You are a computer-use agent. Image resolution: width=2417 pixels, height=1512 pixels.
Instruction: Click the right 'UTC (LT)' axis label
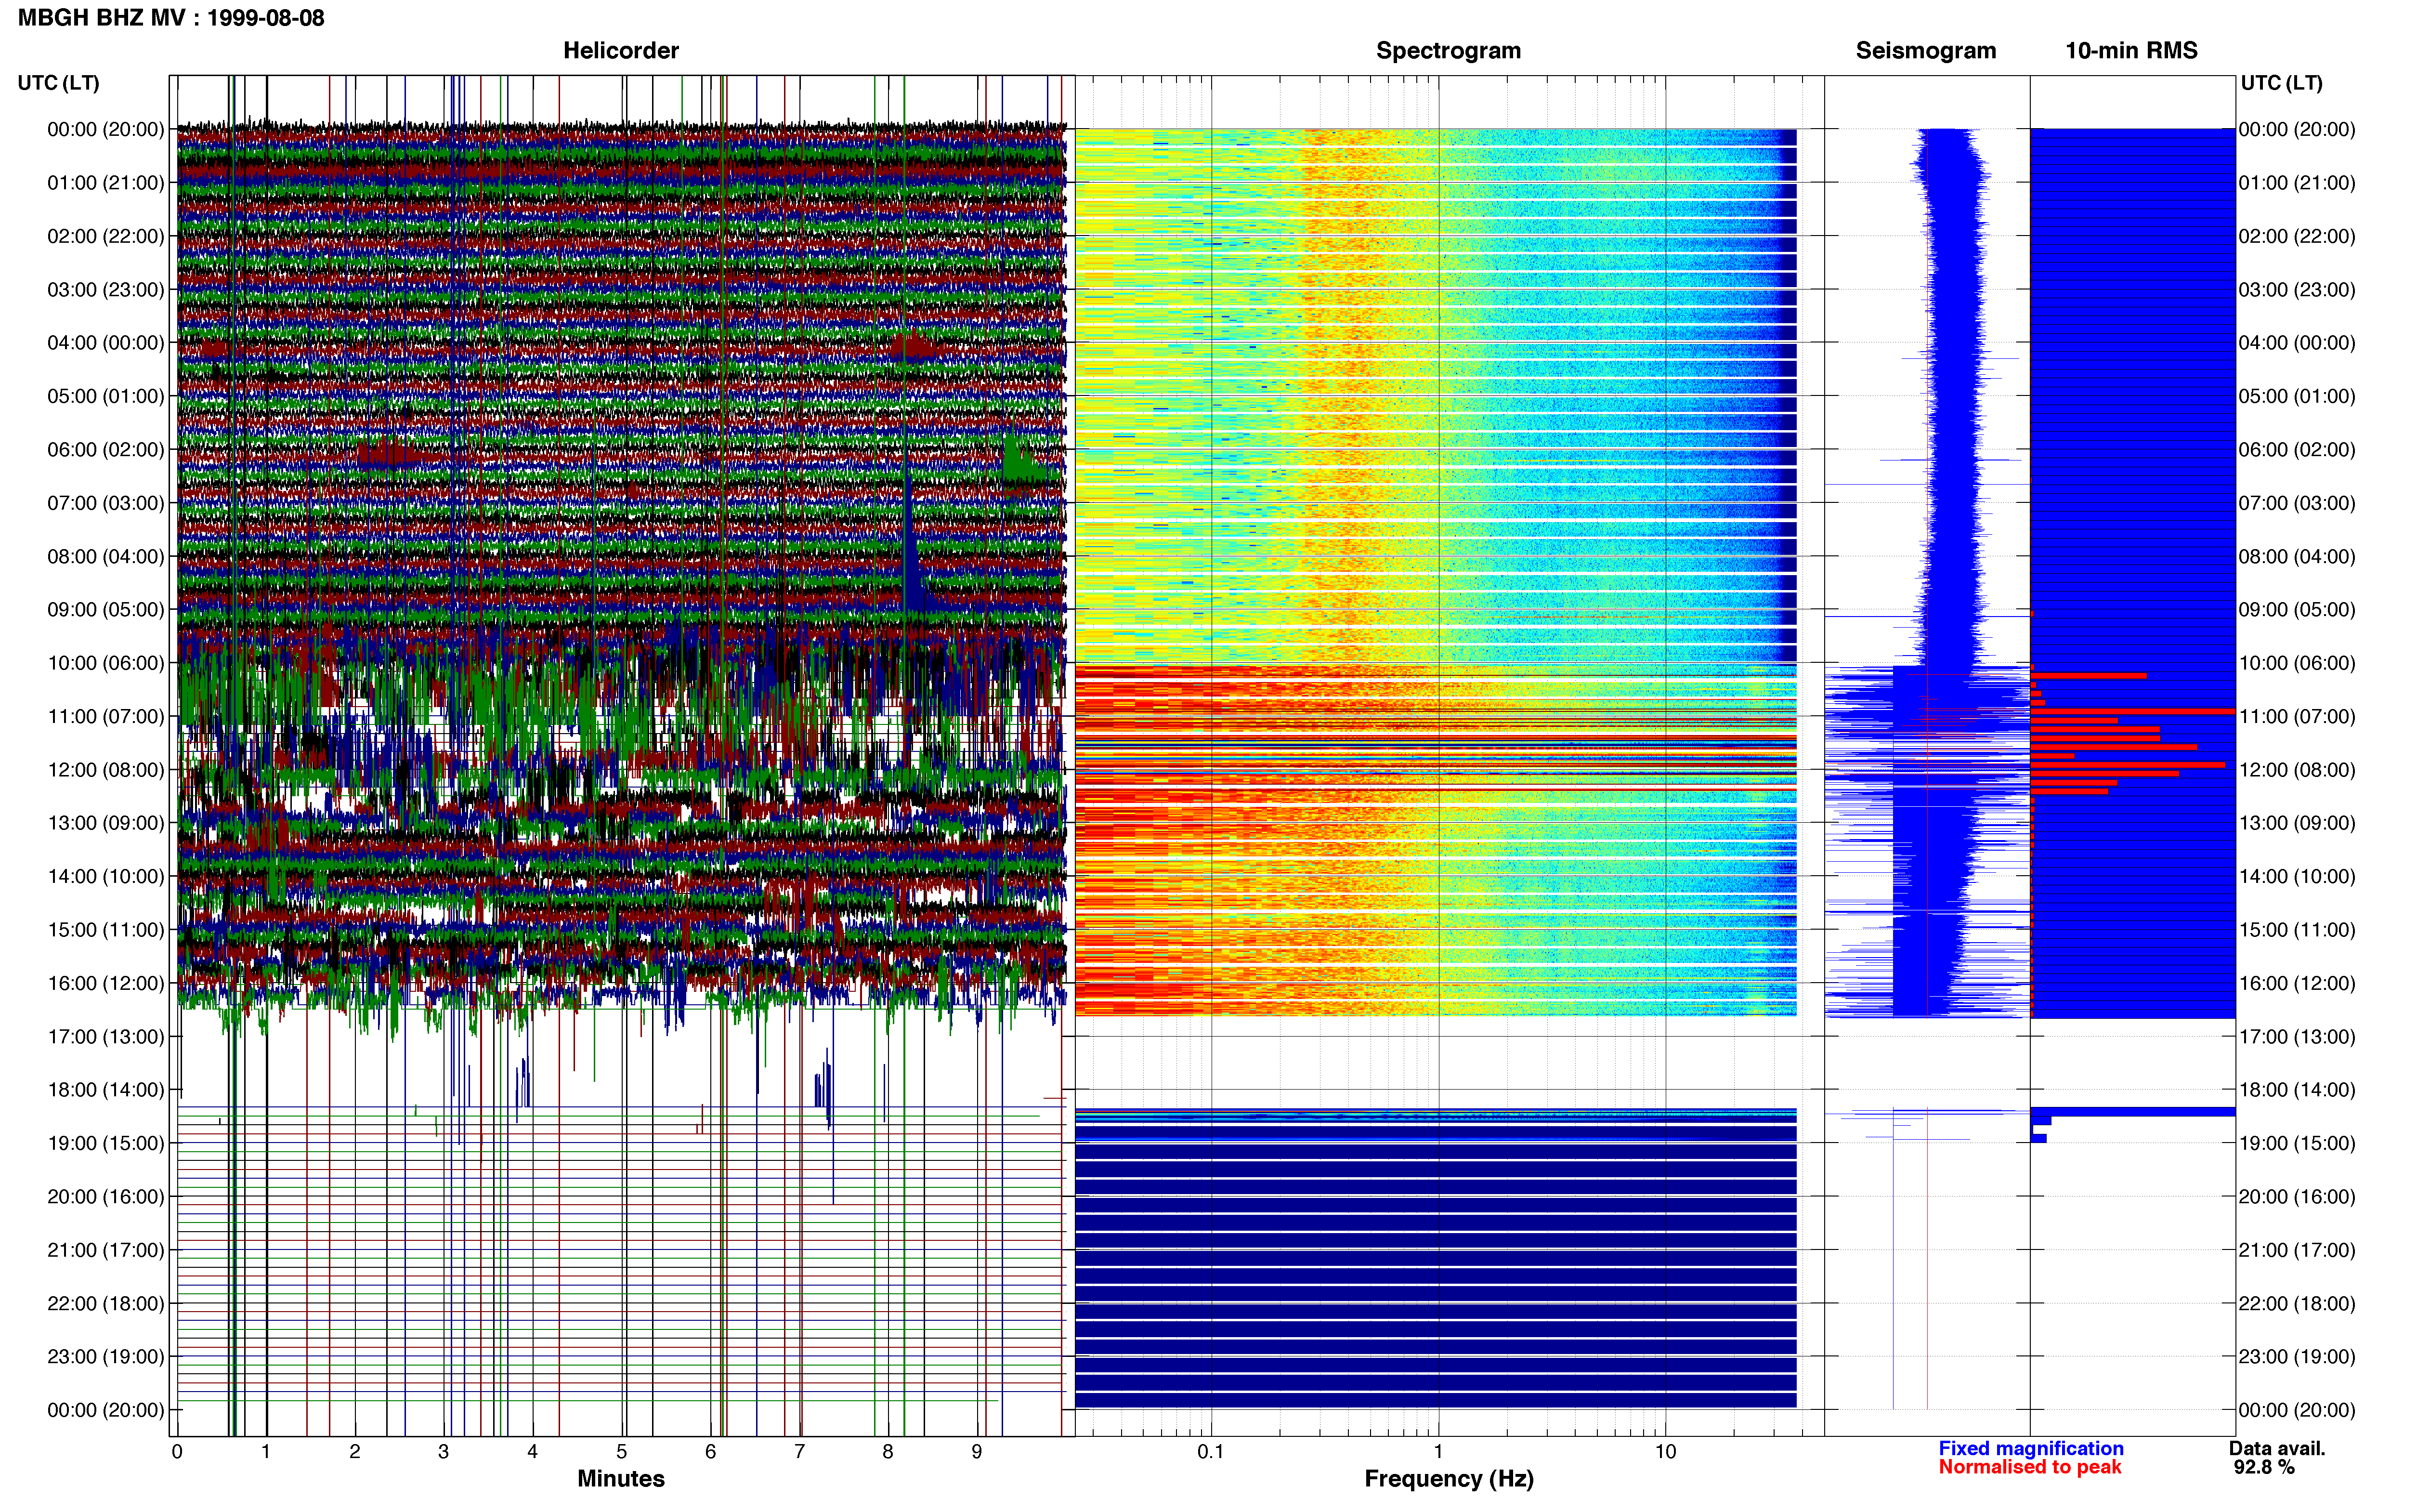click(x=2281, y=83)
